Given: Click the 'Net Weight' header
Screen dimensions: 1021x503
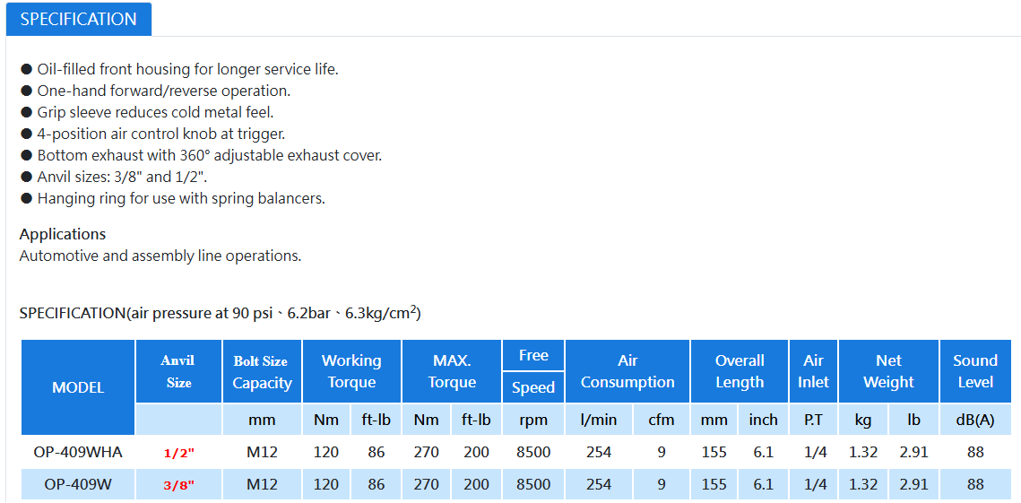Looking at the screenshot, I should pyautogui.click(x=889, y=371).
